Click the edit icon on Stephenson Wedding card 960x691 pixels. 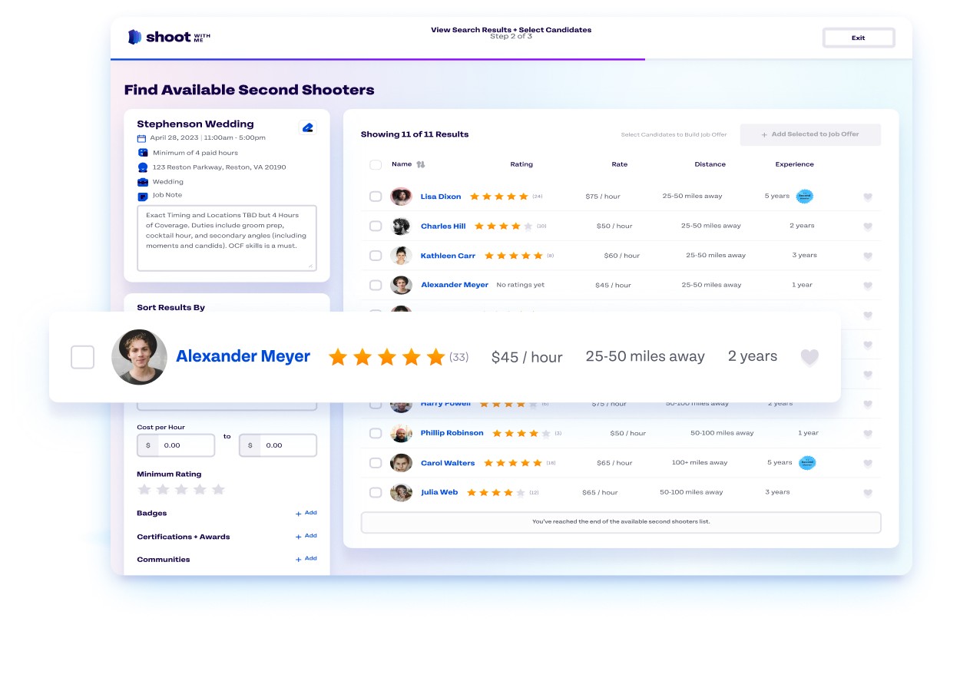307,127
